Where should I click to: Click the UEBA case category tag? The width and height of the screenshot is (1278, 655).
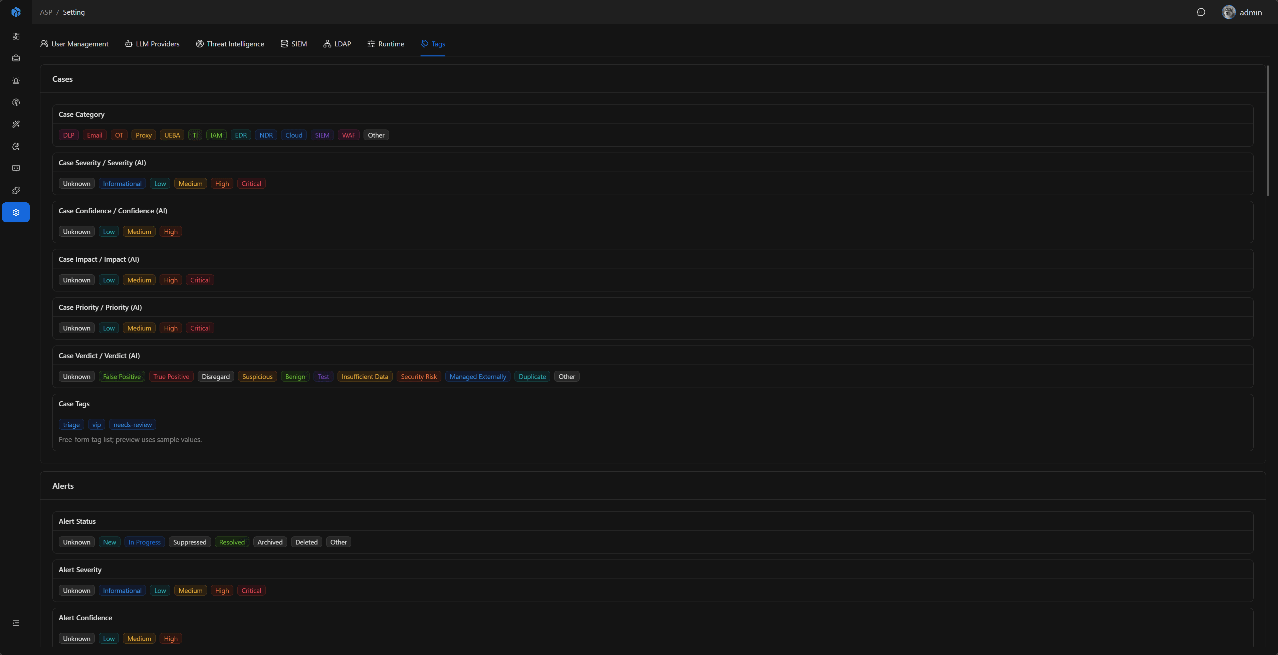(172, 135)
